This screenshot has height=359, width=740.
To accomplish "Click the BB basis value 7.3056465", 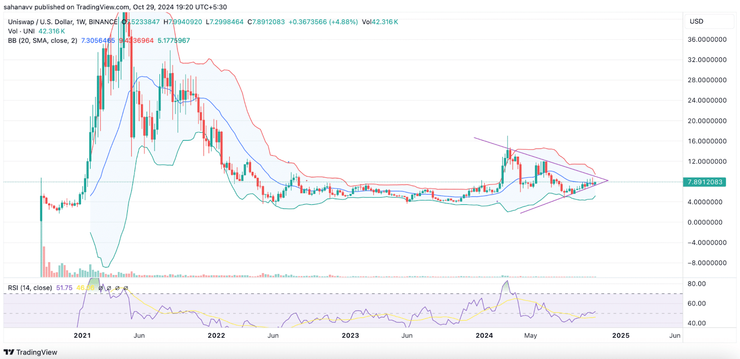I will tap(98, 40).
